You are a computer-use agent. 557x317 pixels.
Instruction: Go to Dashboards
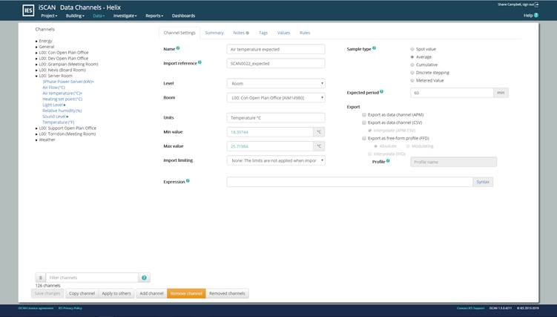coord(183,16)
